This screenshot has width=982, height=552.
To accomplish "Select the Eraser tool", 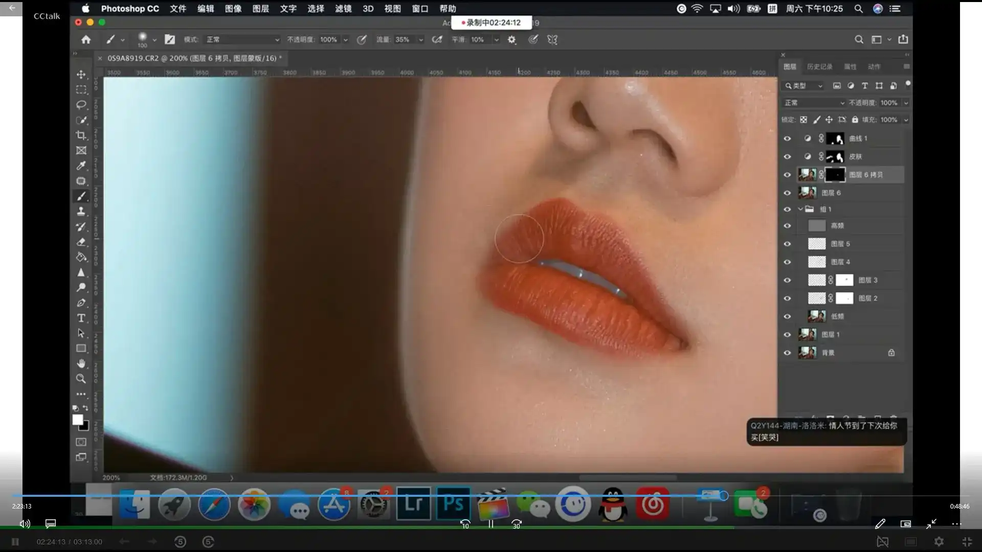I will (x=81, y=242).
